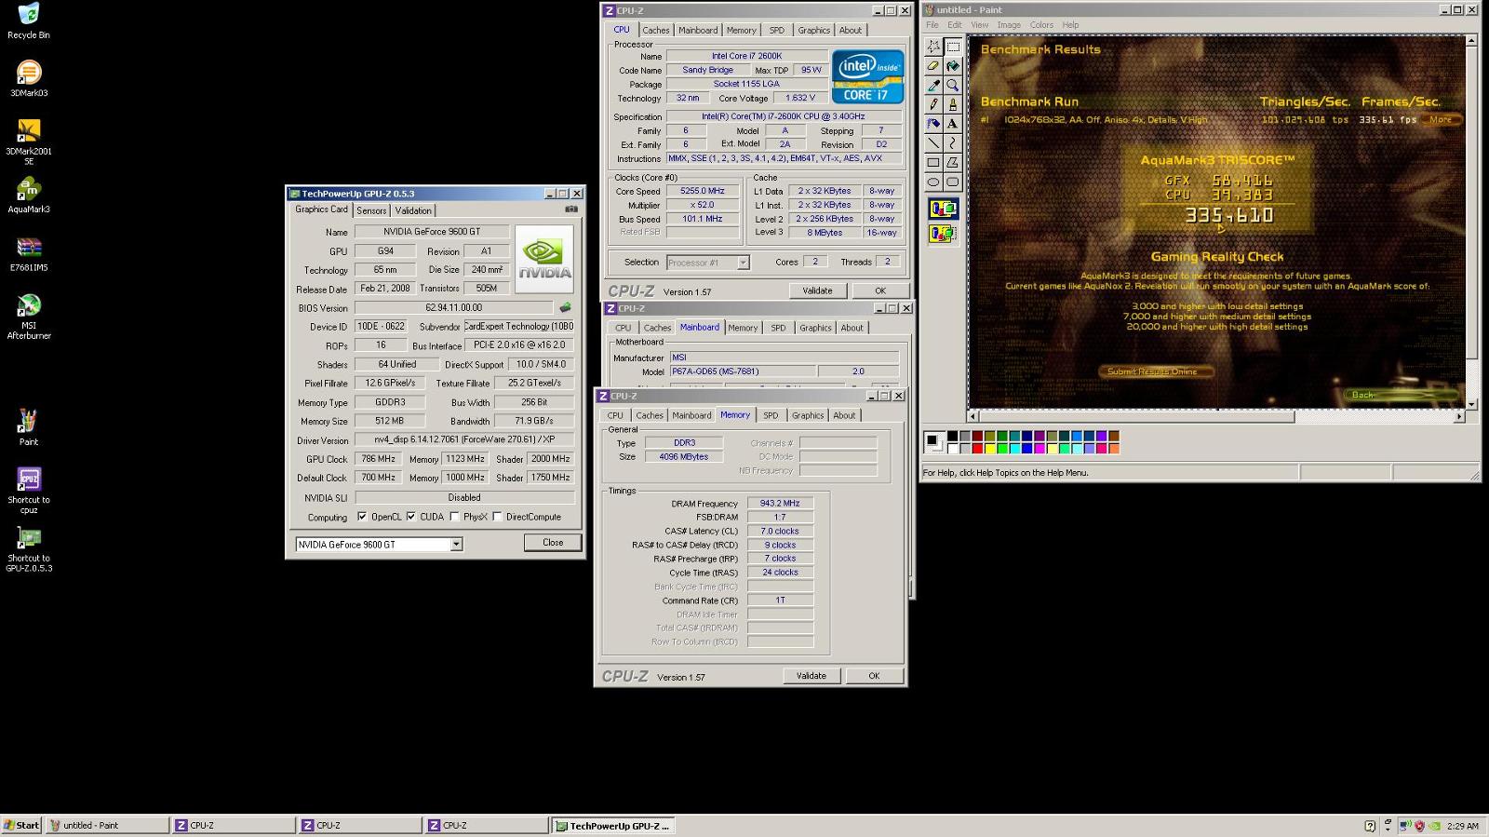The height and width of the screenshot is (837, 1489).
Task: Click Paint horizontal scrollbar right arrow
Action: point(1459,417)
